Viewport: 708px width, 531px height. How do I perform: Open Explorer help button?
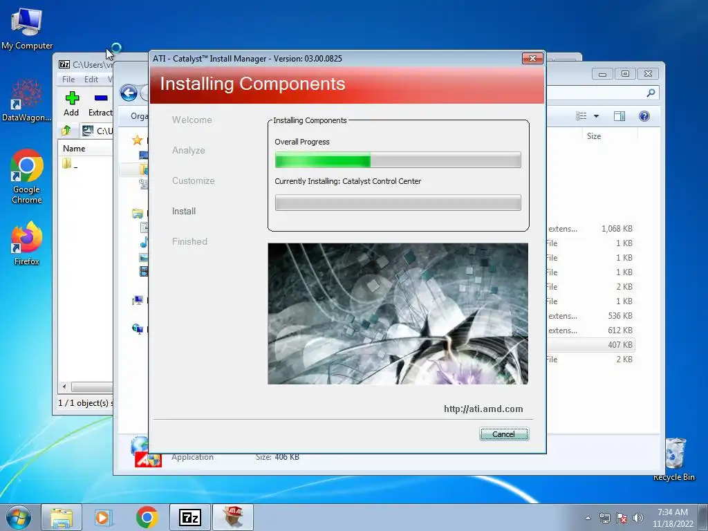coord(644,116)
